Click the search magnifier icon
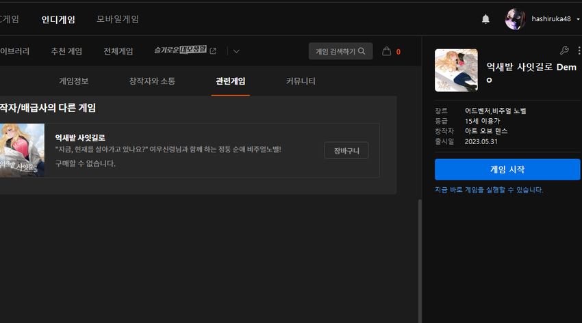 pyautogui.click(x=362, y=51)
